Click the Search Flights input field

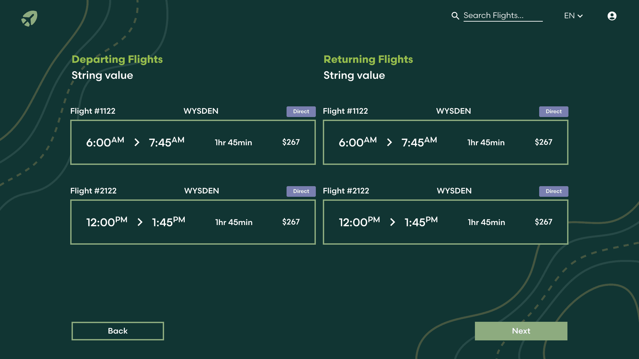pos(503,16)
